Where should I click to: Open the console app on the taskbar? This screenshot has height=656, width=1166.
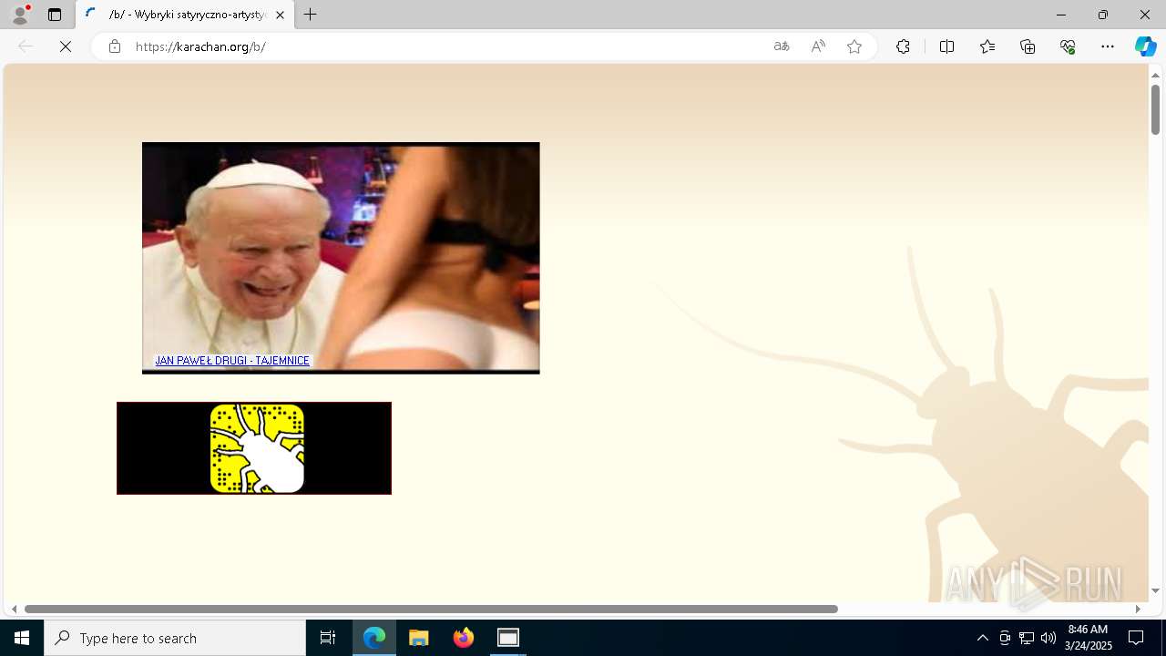(508, 638)
